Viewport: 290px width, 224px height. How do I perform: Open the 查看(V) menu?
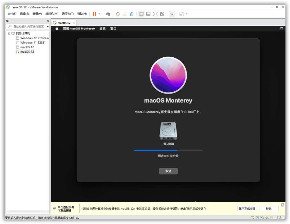(x=37, y=14)
